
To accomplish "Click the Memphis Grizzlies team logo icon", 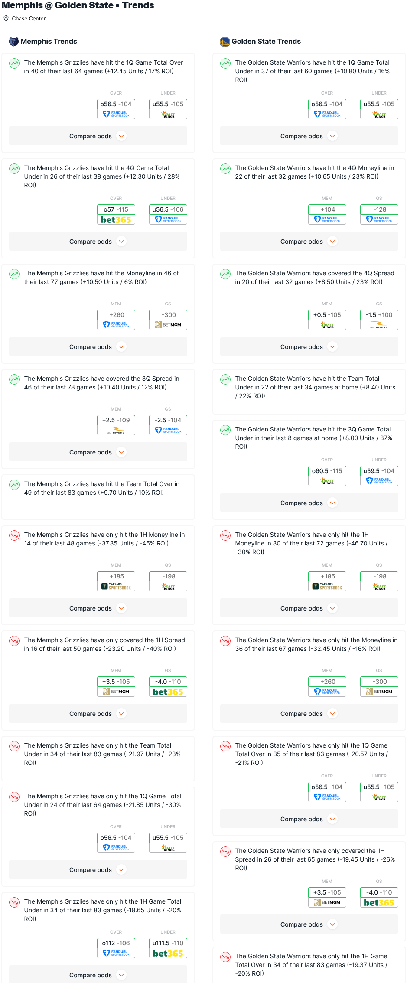I will pyautogui.click(x=14, y=42).
